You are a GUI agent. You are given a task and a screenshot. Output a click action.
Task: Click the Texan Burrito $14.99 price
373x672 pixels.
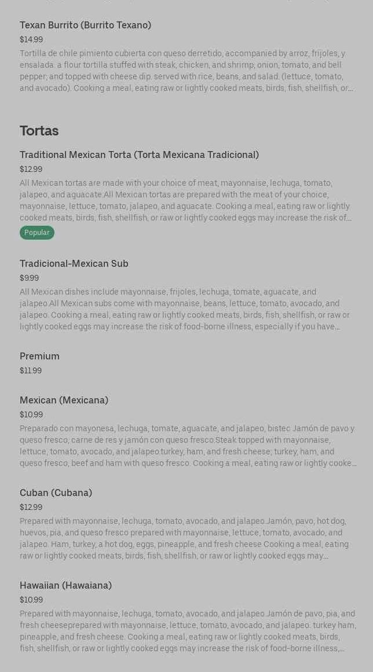pos(31,39)
